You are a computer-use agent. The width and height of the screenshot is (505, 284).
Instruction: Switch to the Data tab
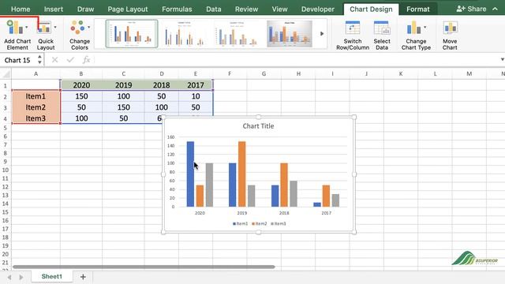(x=214, y=9)
